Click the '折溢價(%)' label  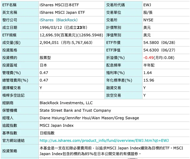(x=115, y=58)
